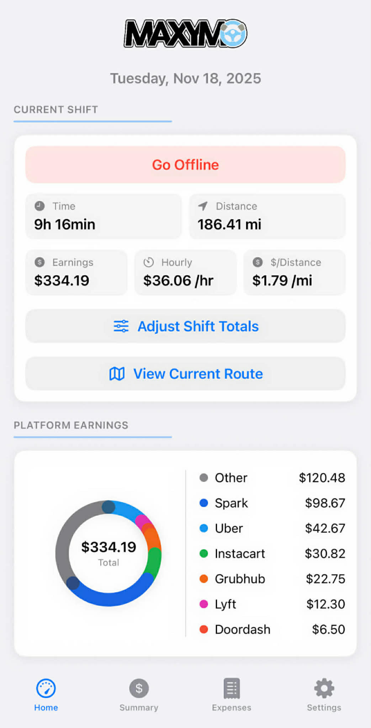Open the Expenses receipt icon
The height and width of the screenshot is (728, 371).
(x=232, y=688)
